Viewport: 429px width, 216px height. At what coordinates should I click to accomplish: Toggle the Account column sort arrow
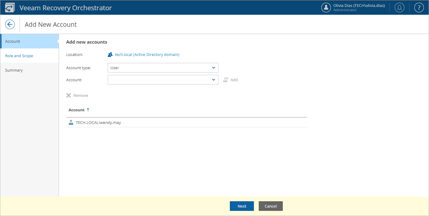click(88, 110)
